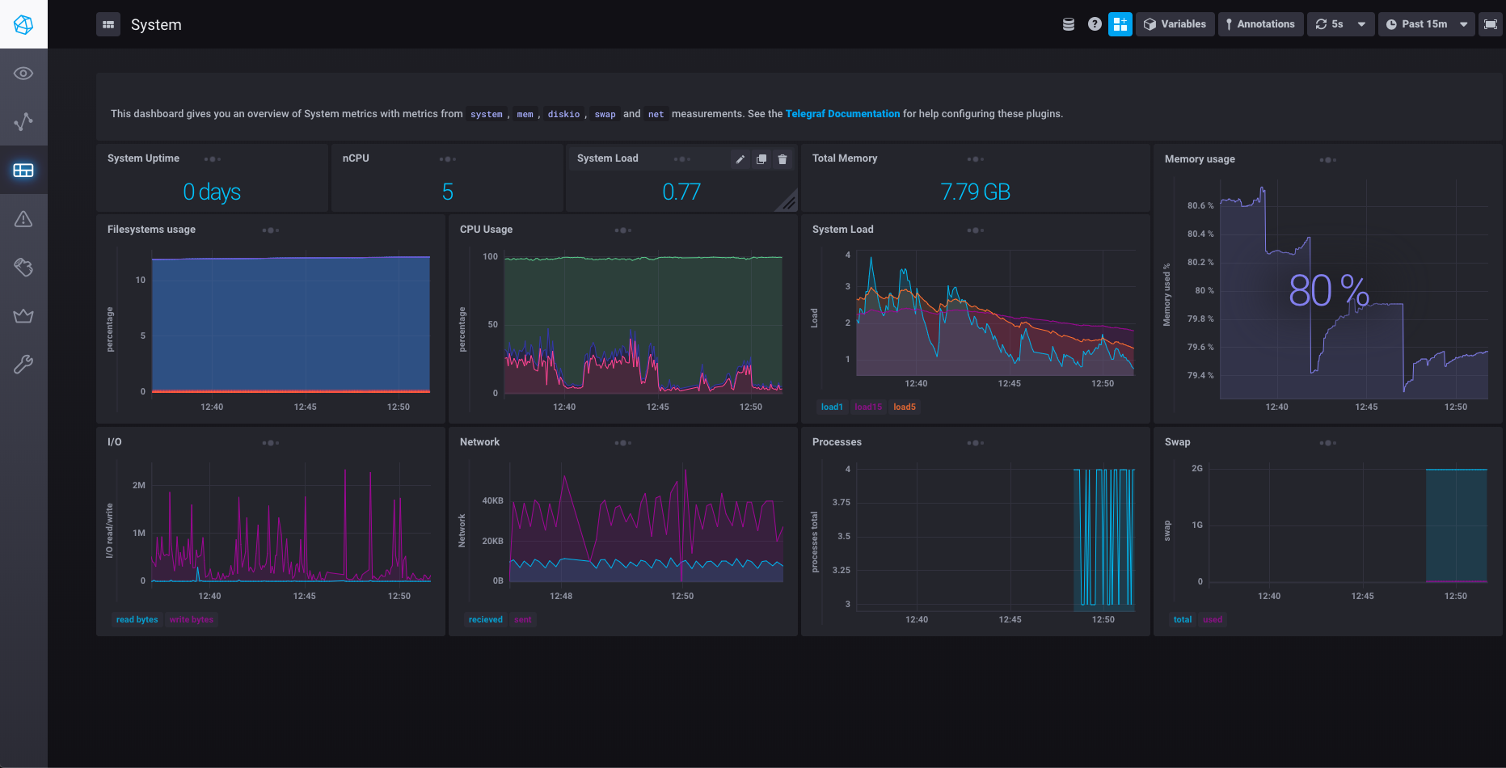Click the 'mem' measurement code tag

click(x=525, y=114)
